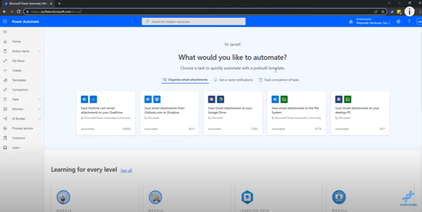Click the Help question mark icon
Image resolution: width=422 pixels, height=212 pixels.
pyautogui.click(x=409, y=21)
